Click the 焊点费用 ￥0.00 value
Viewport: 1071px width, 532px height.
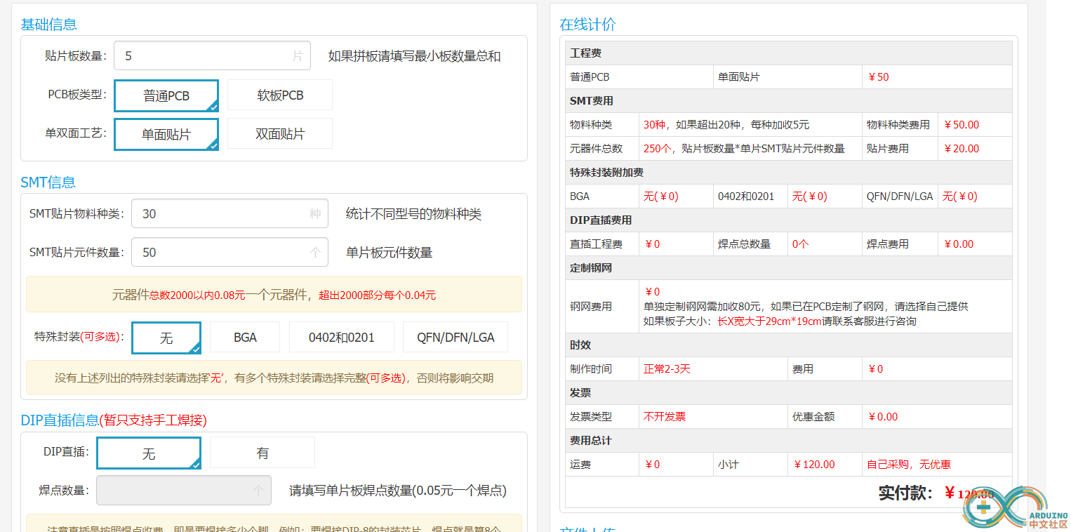pos(958,244)
